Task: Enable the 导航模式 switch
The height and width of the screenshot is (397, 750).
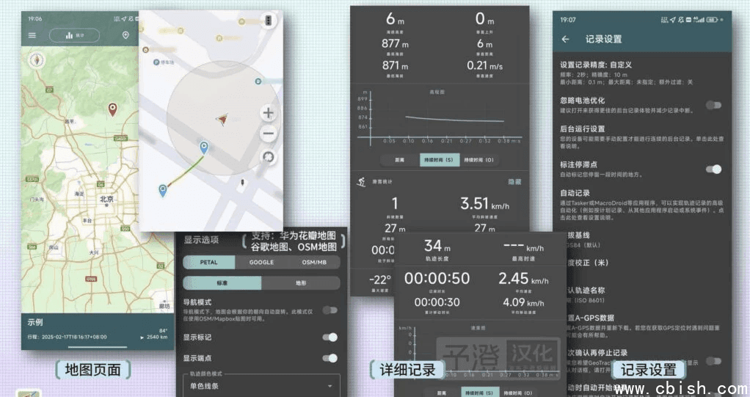Action: (330, 310)
